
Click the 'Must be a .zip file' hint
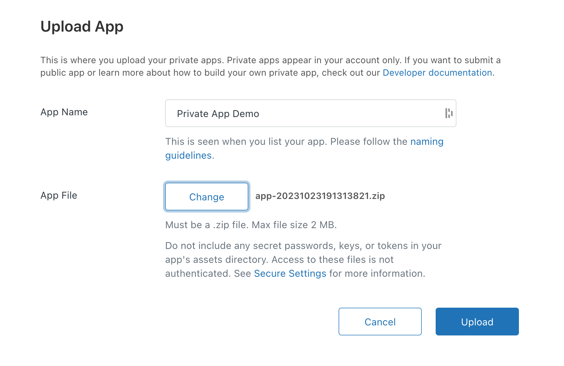coord(251,225)
